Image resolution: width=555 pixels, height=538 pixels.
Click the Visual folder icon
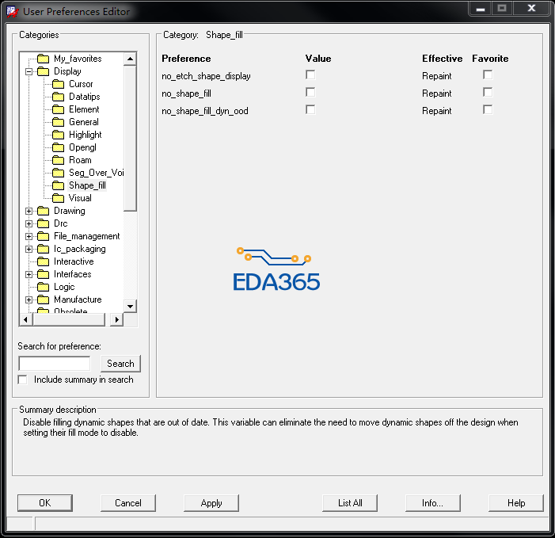tap(58, 198)
